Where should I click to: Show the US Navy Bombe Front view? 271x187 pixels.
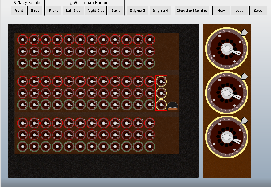pyautogui.click(x=18, y=11)
